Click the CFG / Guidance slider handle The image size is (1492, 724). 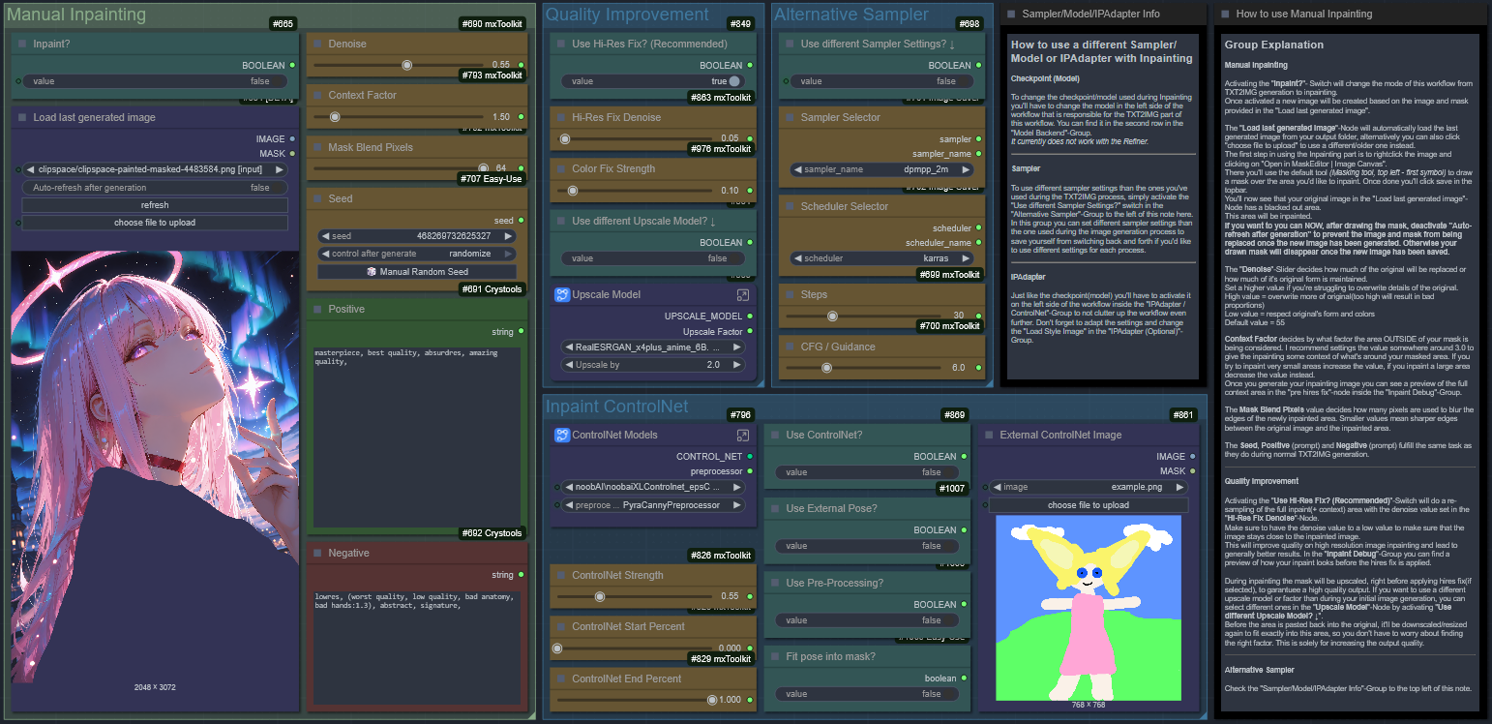point(826,368)
